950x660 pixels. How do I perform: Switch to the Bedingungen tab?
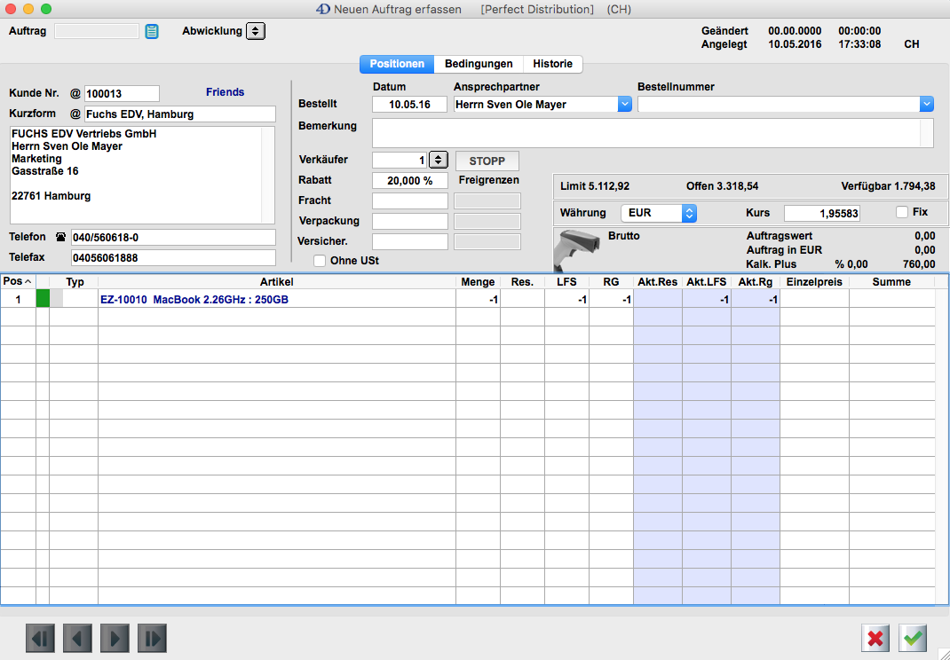click(x=479, y=64)
